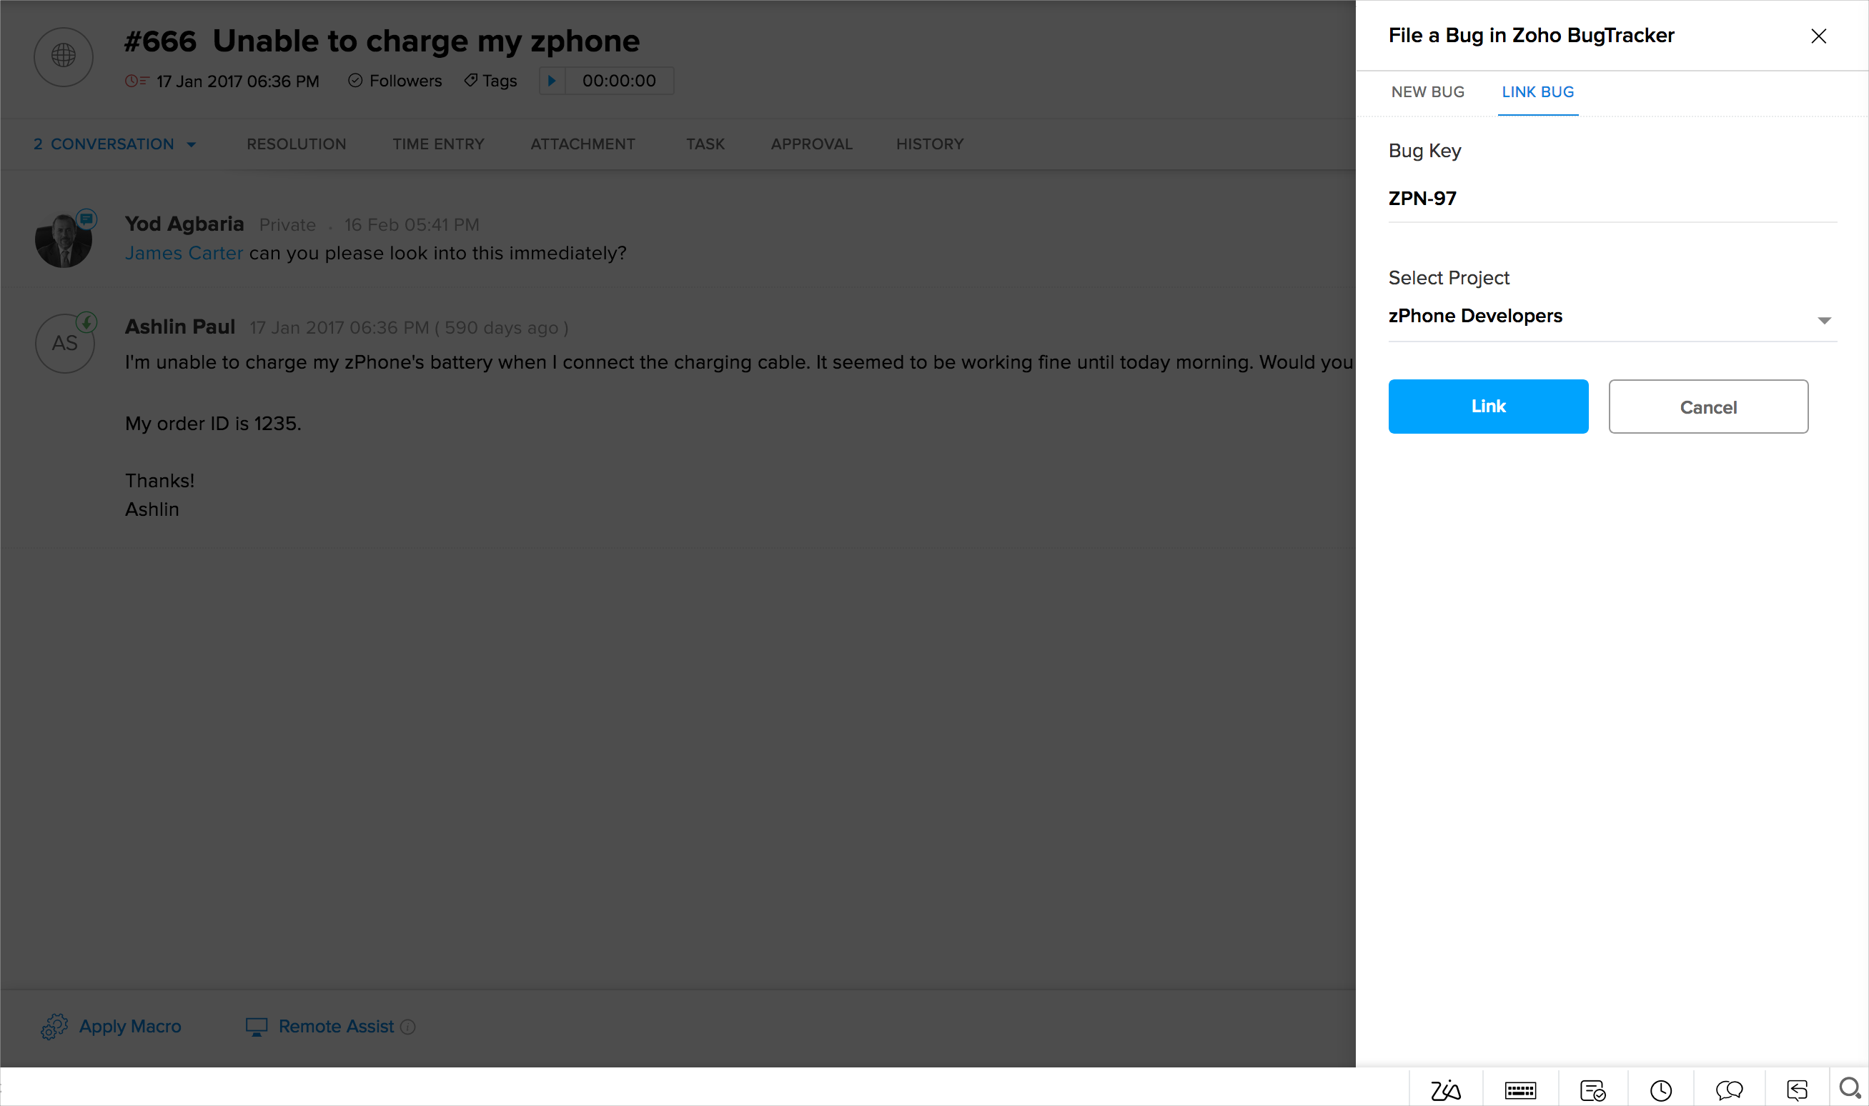Start the ticket timer play button
Image resolution: width=1869 pixels, height=1106 pixels.
[x=552, y=81]
